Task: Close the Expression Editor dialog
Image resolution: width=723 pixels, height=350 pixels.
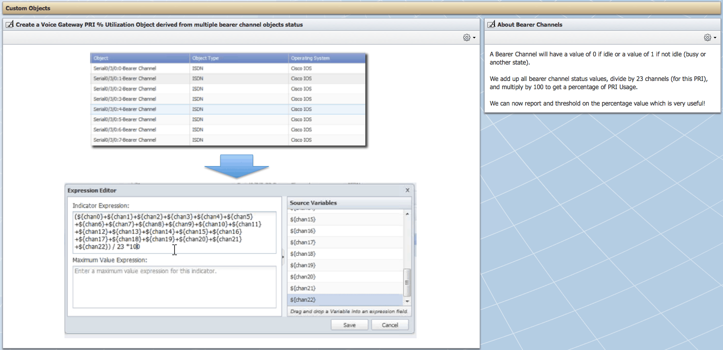Action: coord(408,190)
